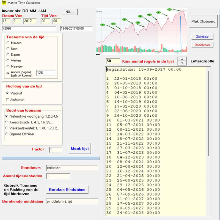Click the Master Time Calculator app icon

coord(4,2)
